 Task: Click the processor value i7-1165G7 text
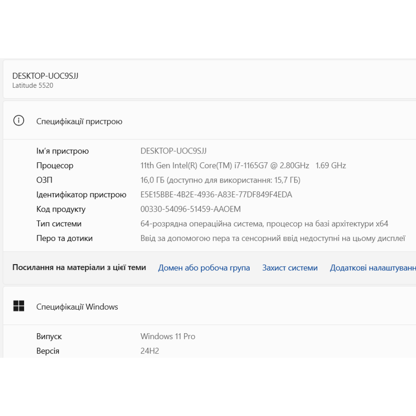(x=243, y=166)
